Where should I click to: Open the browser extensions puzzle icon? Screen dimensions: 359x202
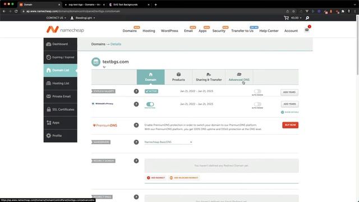[x=343, y=11]
